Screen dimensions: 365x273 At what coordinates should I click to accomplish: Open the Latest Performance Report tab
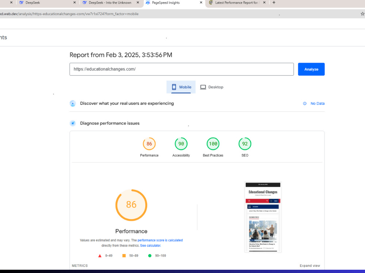pos(237,3)
